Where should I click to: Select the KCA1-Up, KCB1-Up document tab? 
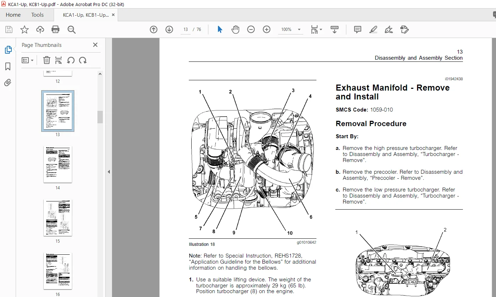point(86,15)
